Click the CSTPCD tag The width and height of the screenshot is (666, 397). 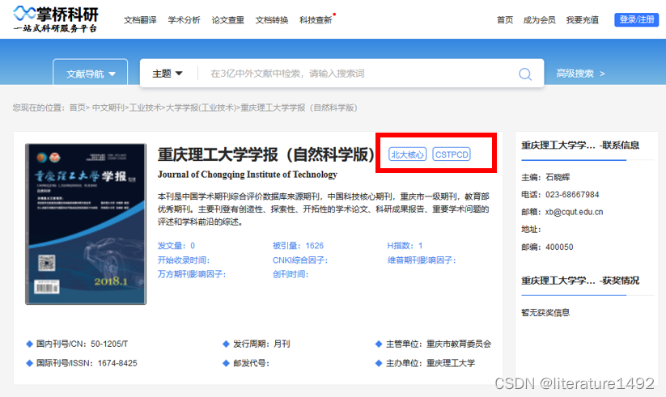(x=452, y=154)
